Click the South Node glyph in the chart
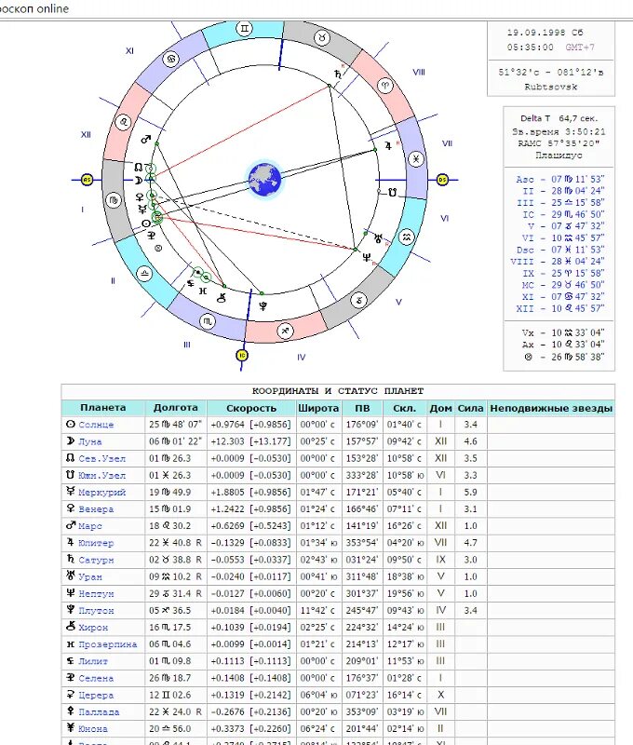 (392, 193)
